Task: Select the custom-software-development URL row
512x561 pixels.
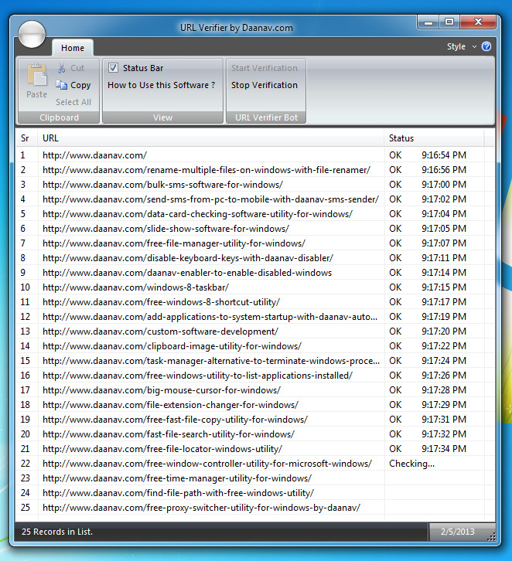Action: click(x=255, y=331)
